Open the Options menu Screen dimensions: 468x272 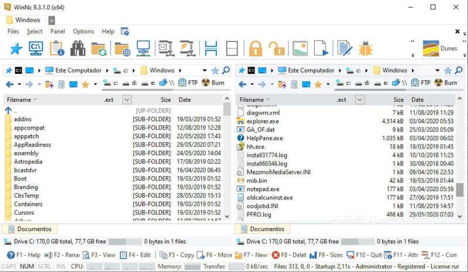[x=83, y=32]
